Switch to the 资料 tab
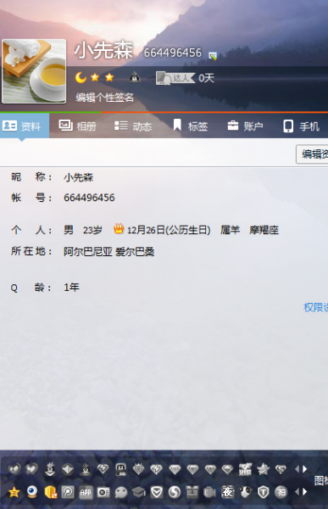Viewport: 328px width, 509px height. pyautogui.click(x=25, y=126)
